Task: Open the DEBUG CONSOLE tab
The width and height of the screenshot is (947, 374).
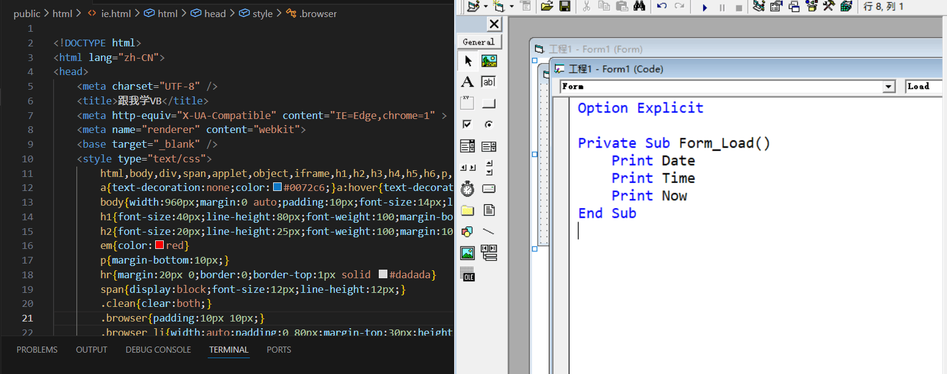Action: pyautogui.click(x=158, y=350)
